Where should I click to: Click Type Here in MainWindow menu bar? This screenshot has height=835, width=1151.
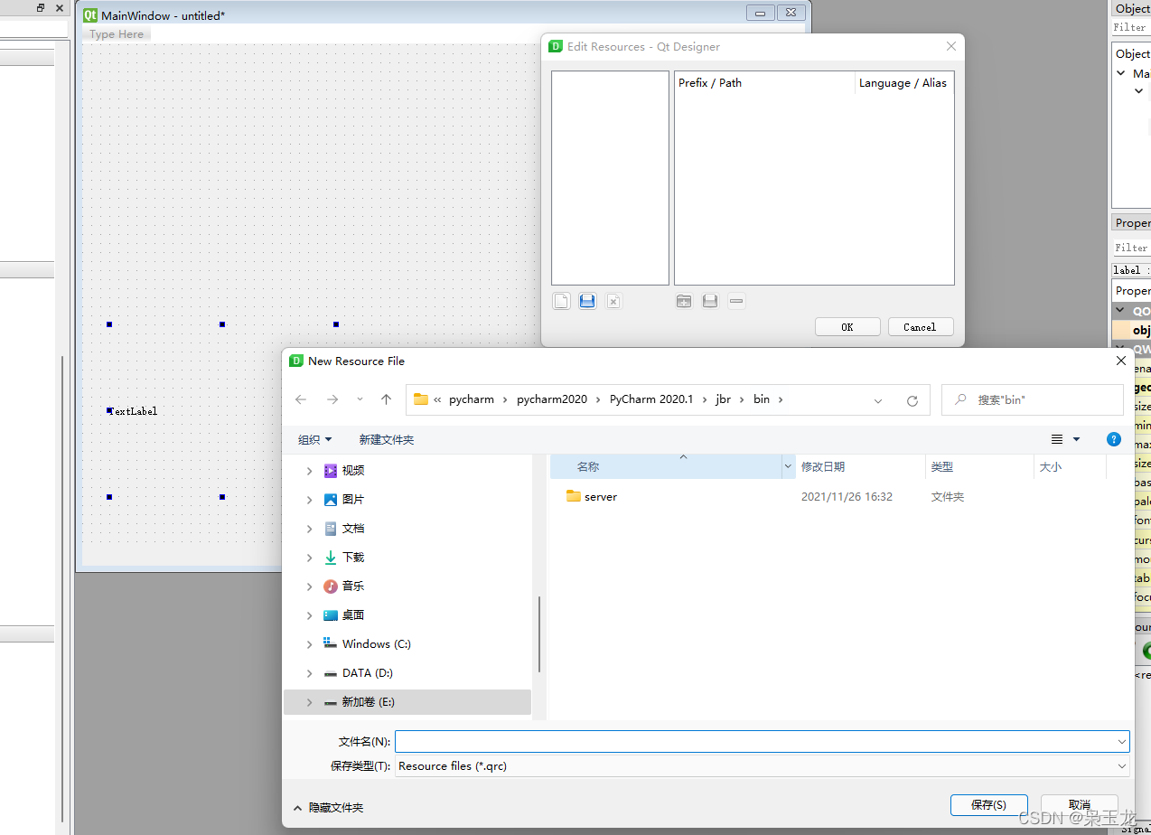[x=117, y=34]
